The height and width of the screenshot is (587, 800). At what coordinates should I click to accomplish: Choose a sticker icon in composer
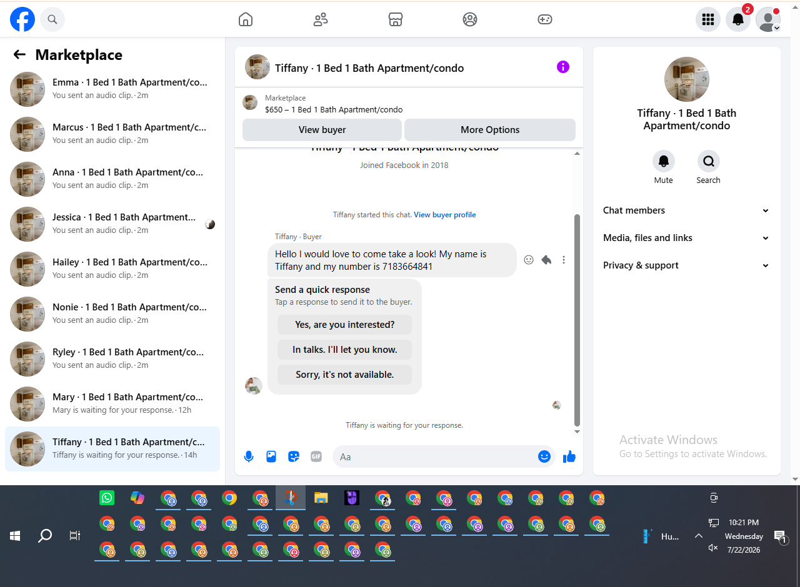[x=294, y=456]
